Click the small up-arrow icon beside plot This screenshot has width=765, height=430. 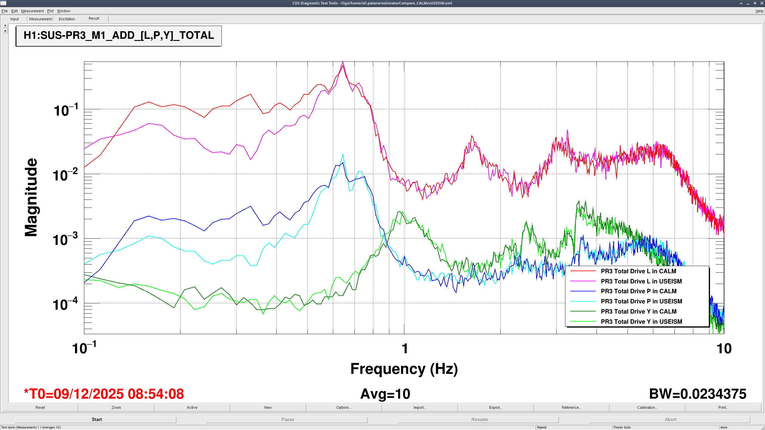tap(5, 31)
